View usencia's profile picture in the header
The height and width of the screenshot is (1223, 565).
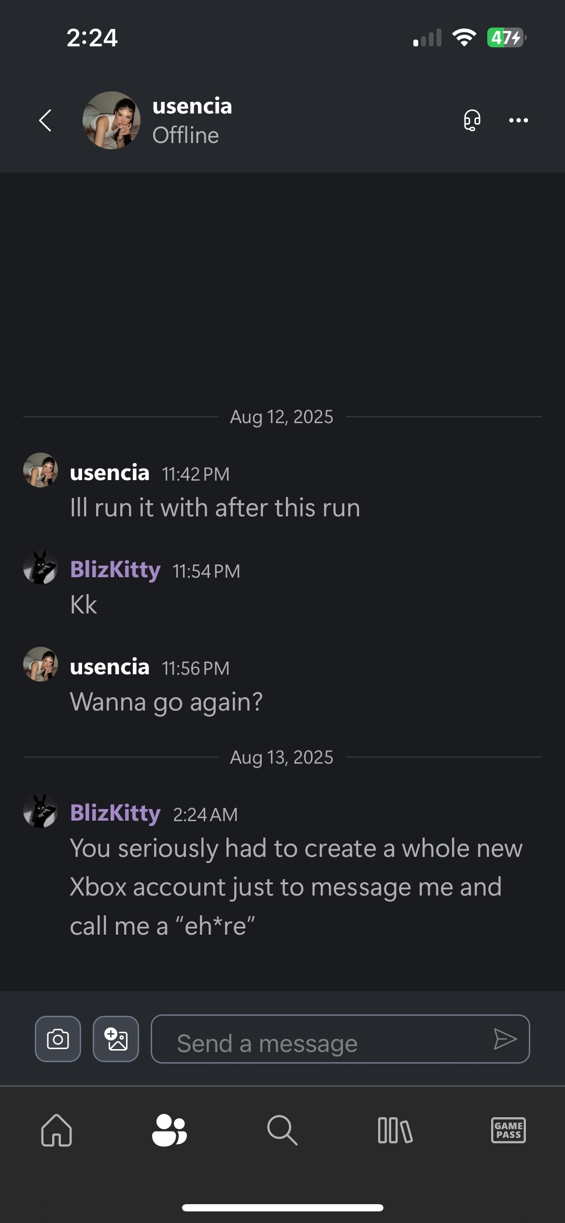pyautogui.click(x=112, y=120)
